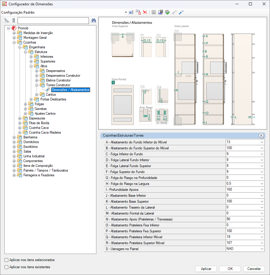Click the Aplicar button
The width and height of the screenshot is (270, 275).
click(206, 269)
